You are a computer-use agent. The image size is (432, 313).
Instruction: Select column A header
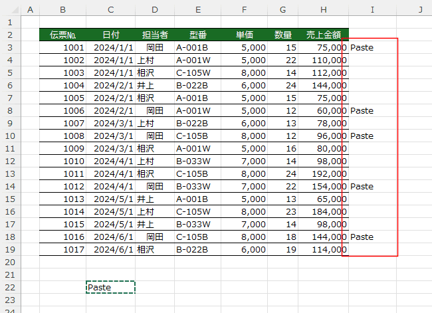click(x=31, y=10)
